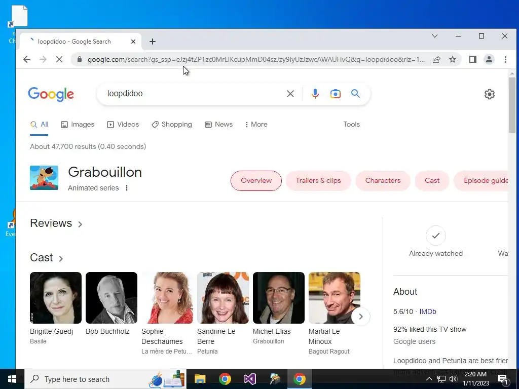Open Google search settings gear
519x389 pixels.
[489, 94]
